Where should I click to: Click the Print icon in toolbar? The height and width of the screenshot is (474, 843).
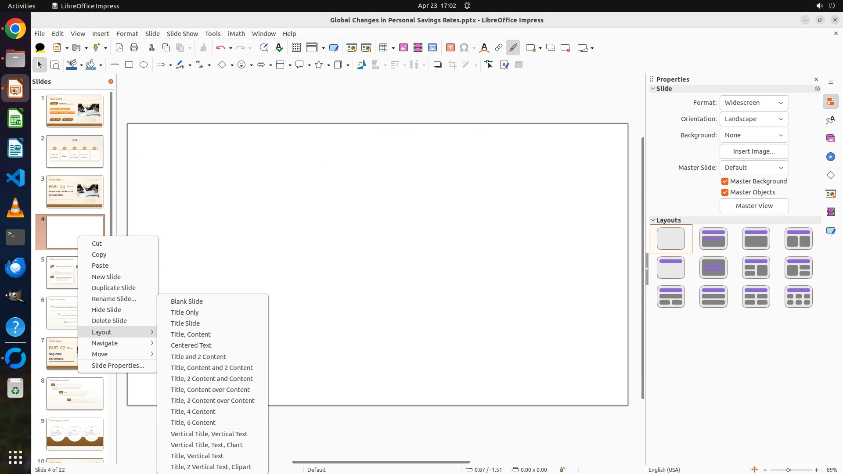pos(134,48)
